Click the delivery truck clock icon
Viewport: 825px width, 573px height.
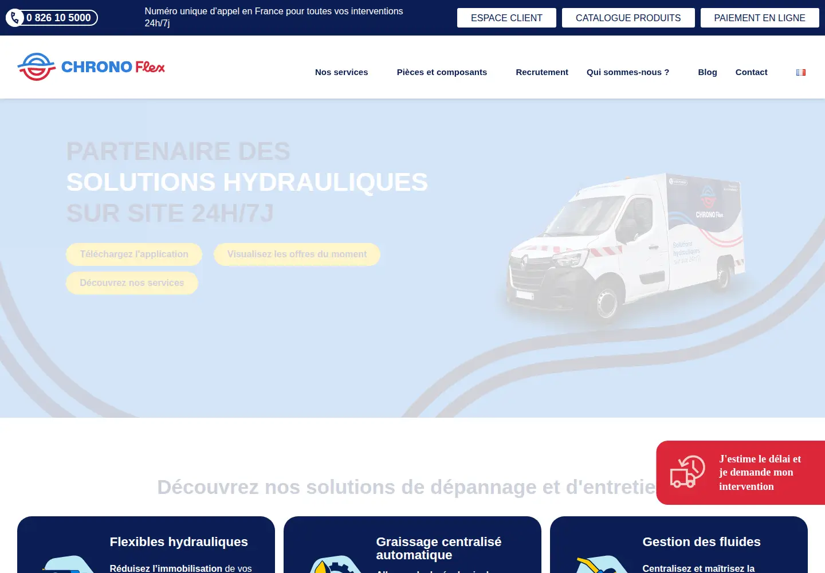click(687, 472)
